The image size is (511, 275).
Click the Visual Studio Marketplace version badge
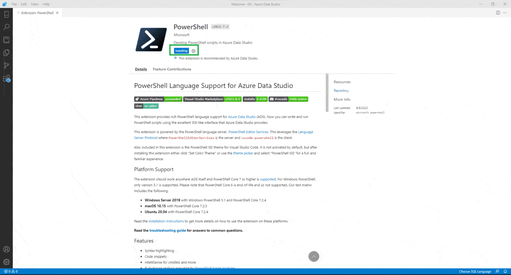click(212, 99)
